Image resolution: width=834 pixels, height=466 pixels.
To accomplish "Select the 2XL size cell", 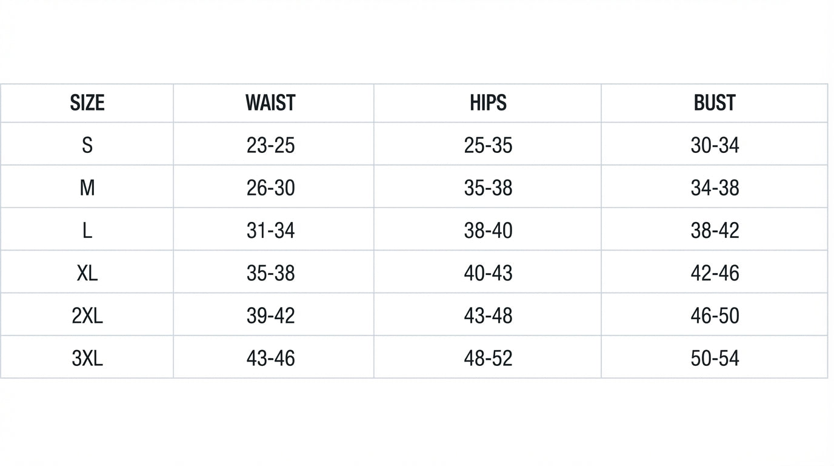I will pos(87,315).
